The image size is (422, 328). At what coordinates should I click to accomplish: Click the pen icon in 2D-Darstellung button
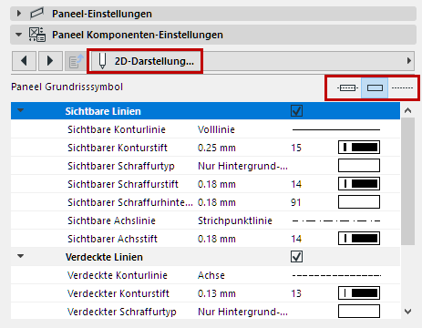(x=102, y=61)
